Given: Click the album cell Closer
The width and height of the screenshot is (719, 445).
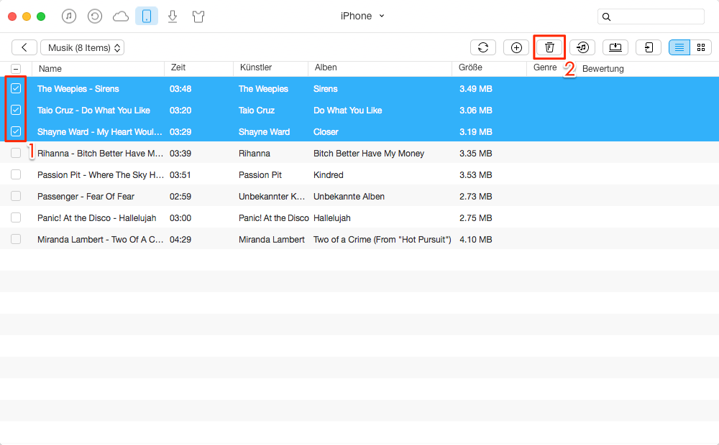Looking at the screenshot, I should point(326,132).
